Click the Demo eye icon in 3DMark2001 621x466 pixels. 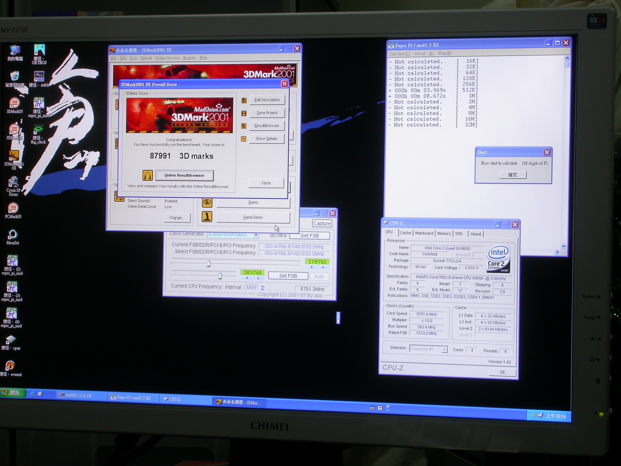207,202
